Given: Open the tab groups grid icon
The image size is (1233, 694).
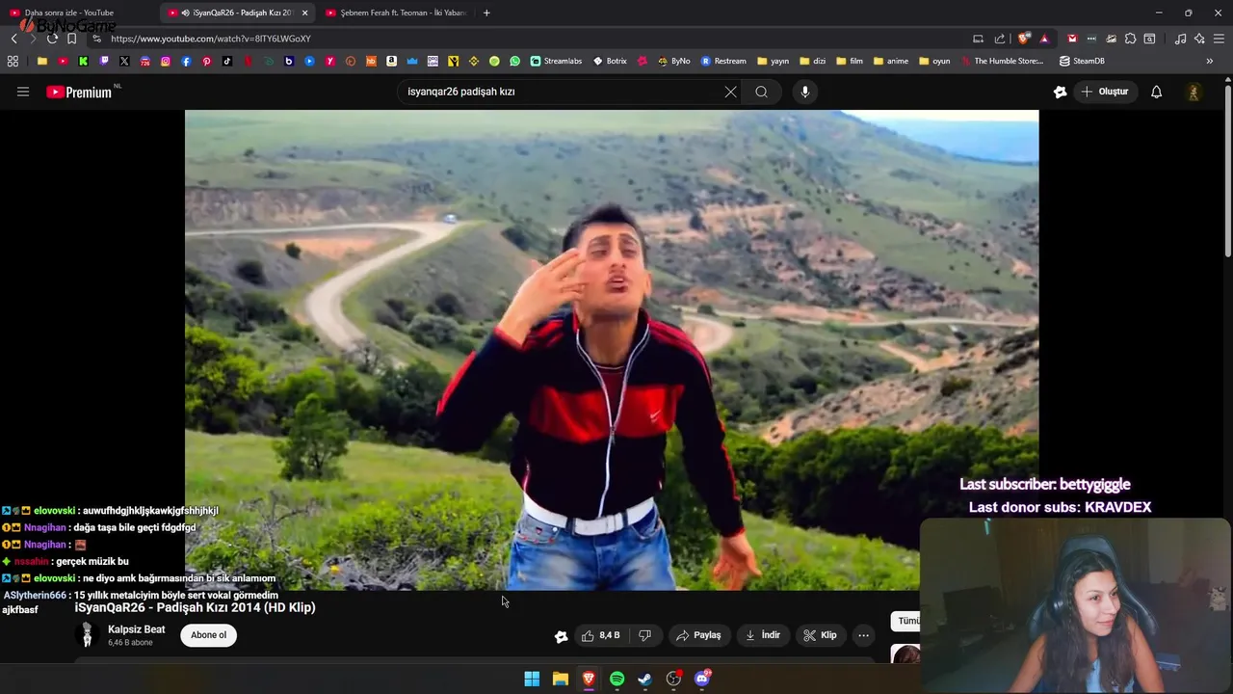Looking at the screenshot, I should coord(13,61).
